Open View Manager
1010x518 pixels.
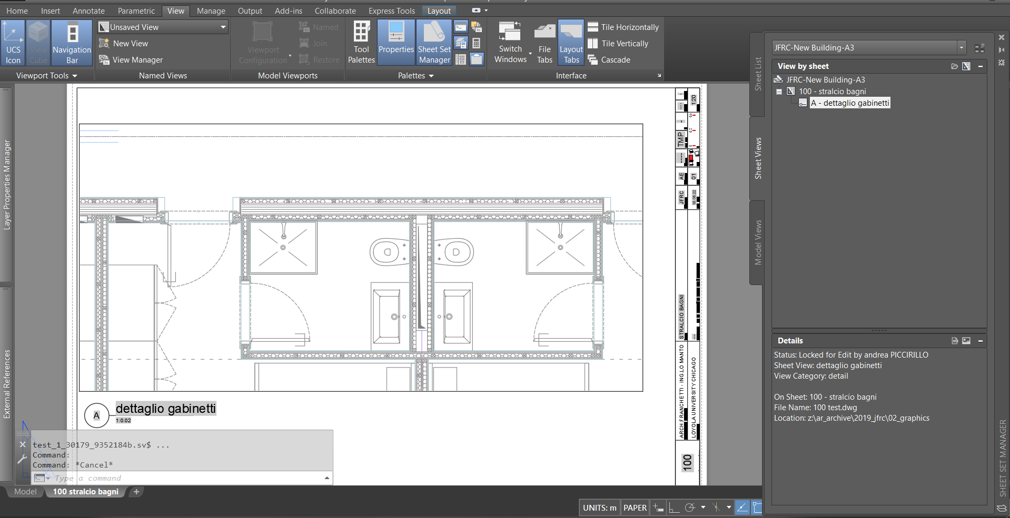pos(131,60)
